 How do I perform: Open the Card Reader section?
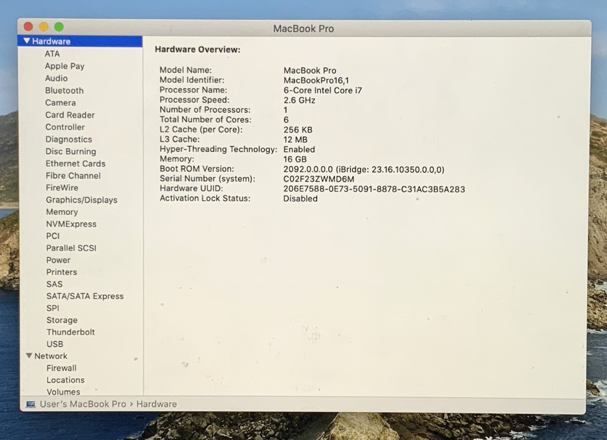click(70, 115)
